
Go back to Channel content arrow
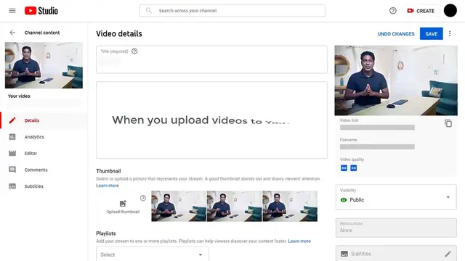[12, 33]
